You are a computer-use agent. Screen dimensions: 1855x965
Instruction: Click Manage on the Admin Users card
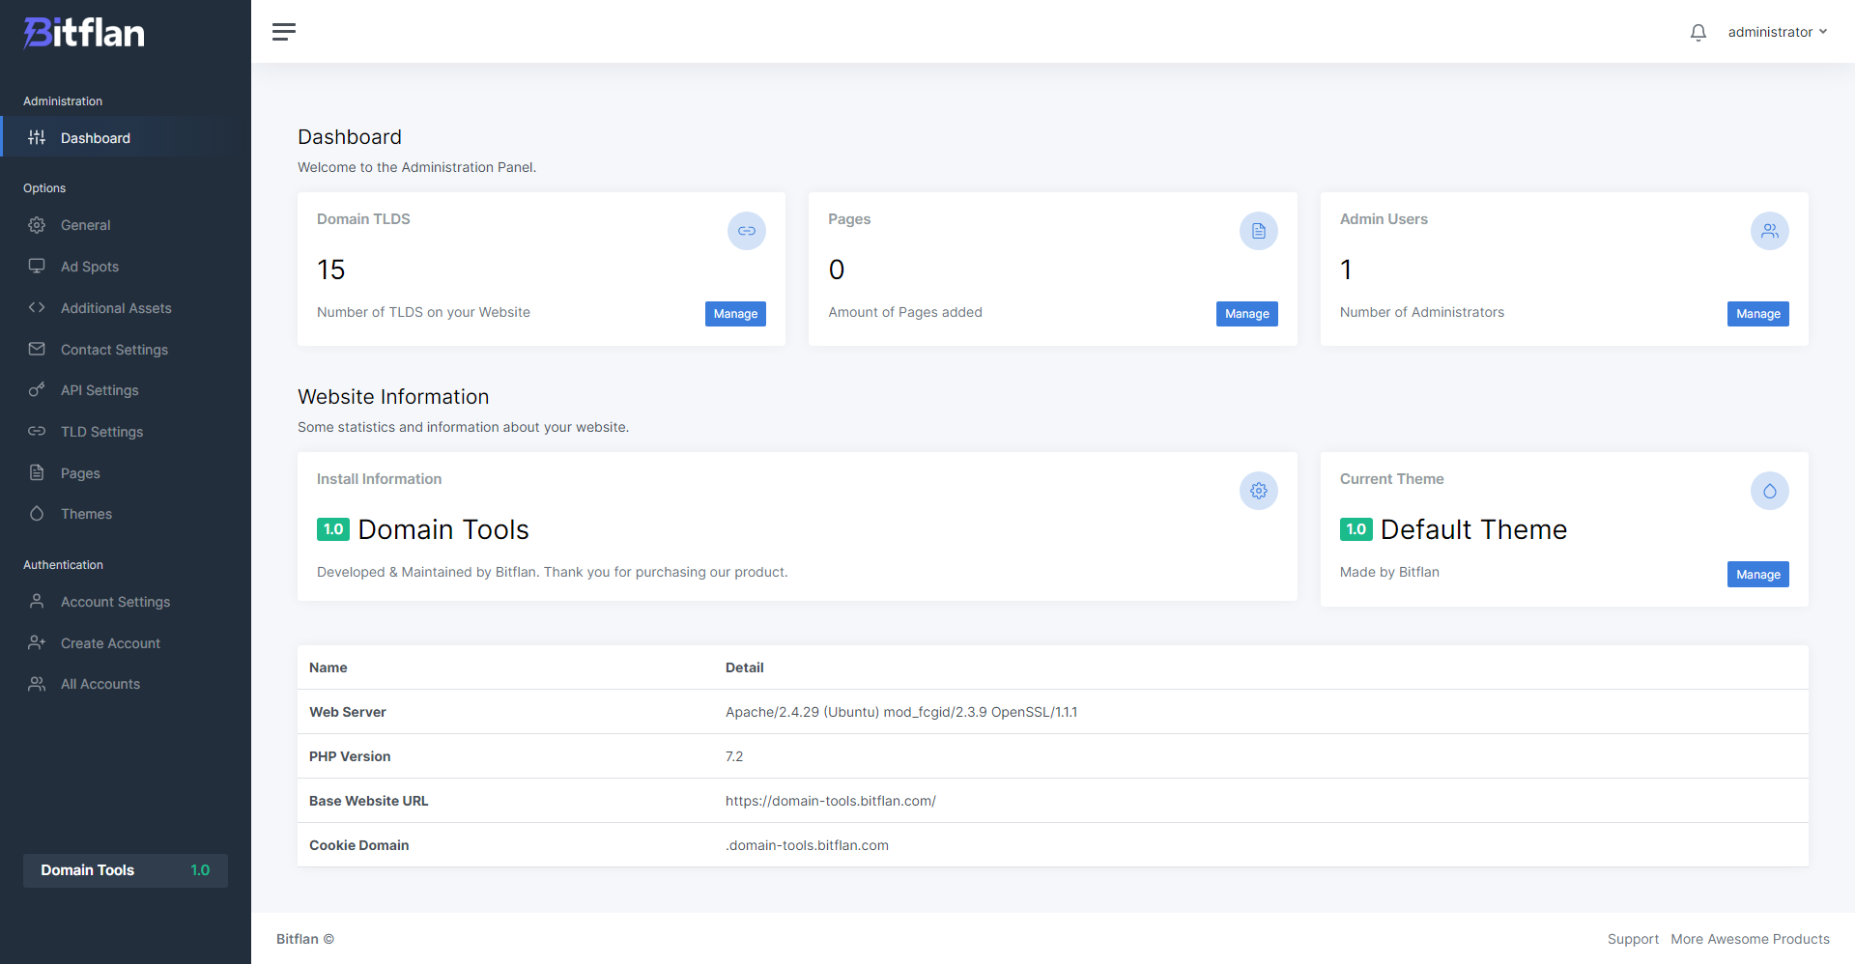pos(1757,313)
